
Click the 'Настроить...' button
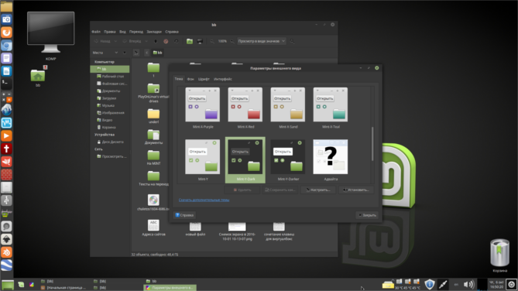318,190
